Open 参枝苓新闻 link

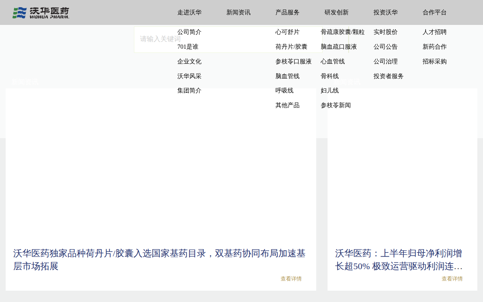[336, 105]
